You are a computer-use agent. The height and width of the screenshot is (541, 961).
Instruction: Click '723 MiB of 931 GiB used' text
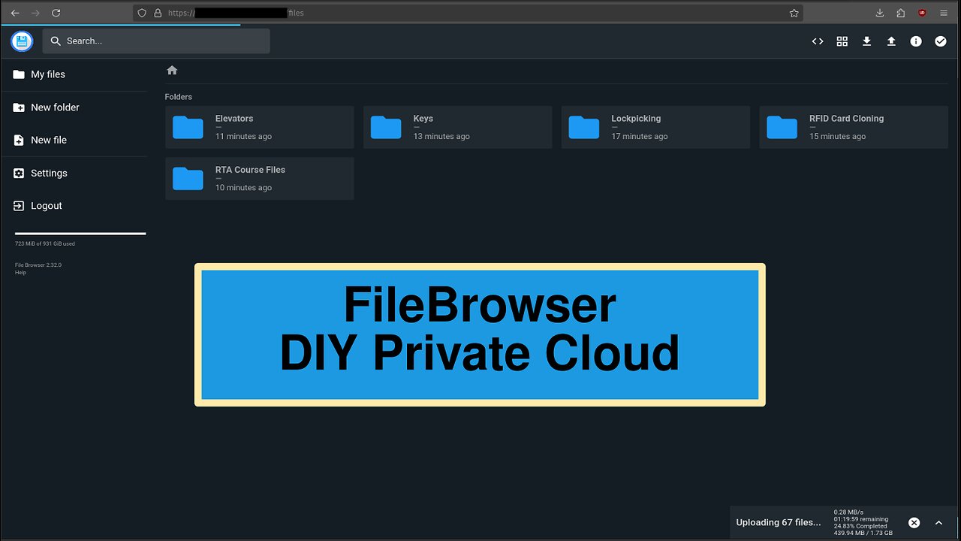click(45, 243)
